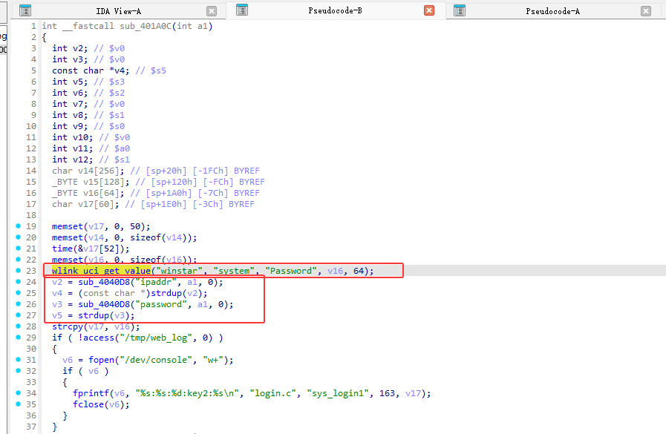Screen dimensions: 666x434
Task: Close the IDA View-A tab
Action: click(212, 11)
